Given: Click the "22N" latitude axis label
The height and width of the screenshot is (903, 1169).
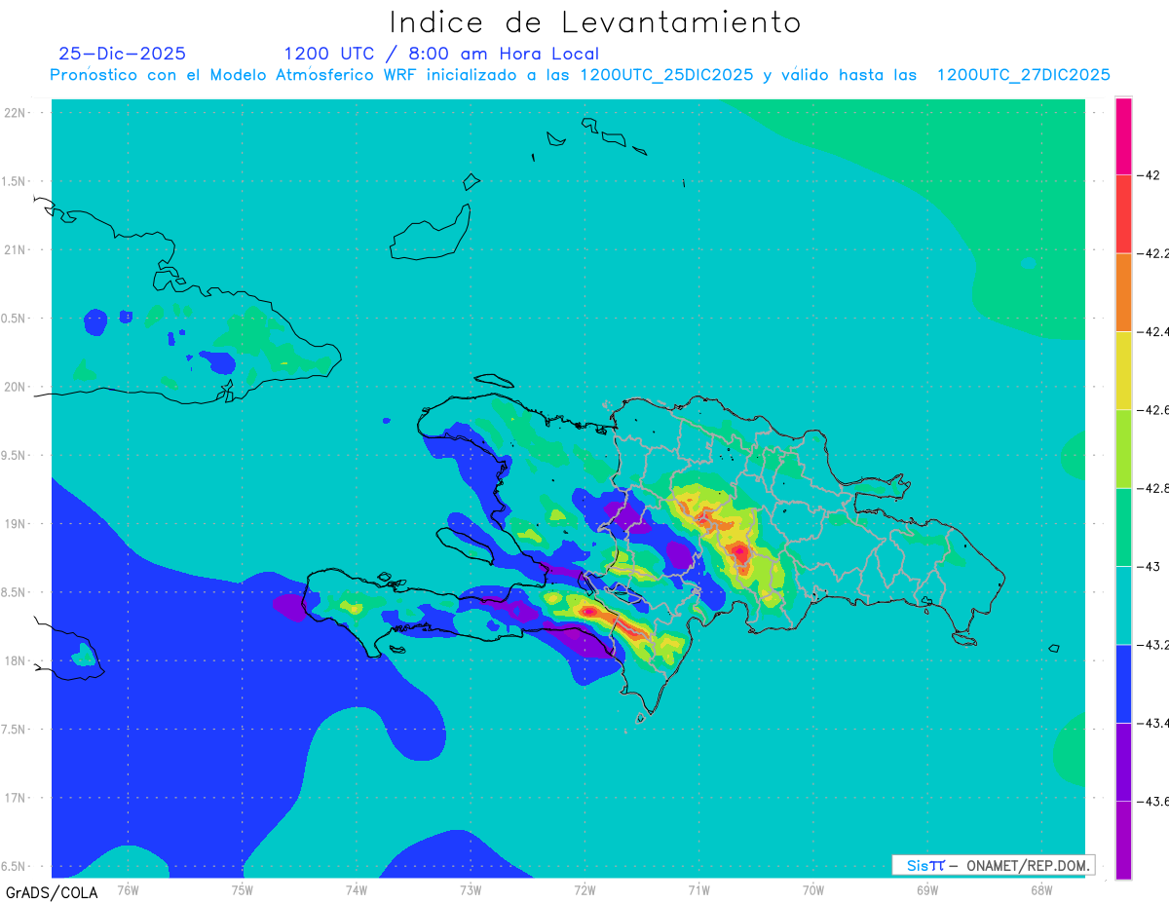Looking at the screenshot, I should [x=15, y=113].
